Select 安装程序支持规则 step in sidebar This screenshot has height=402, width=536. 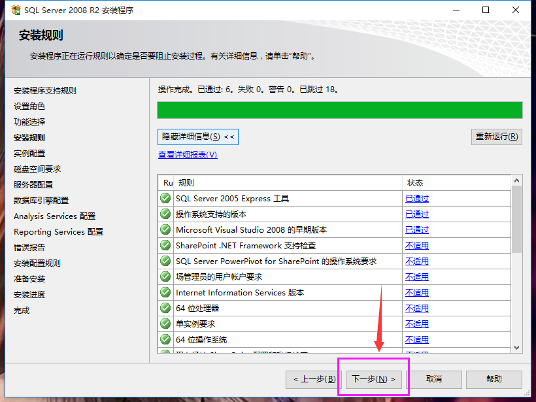(45, 91)
